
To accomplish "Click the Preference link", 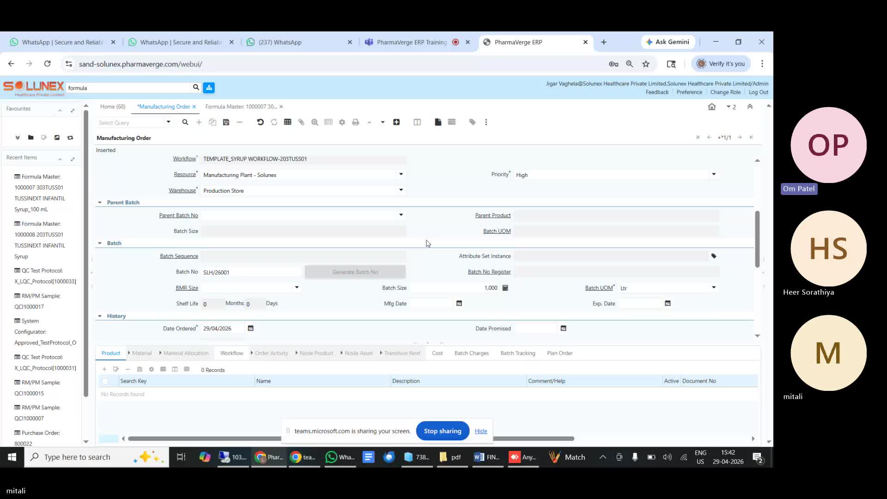I will [x=689, y=92].
